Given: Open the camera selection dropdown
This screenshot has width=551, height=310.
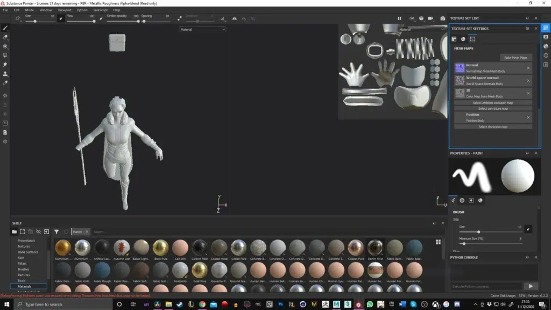Looking at the screenshot, I should (x=430, y=18).
